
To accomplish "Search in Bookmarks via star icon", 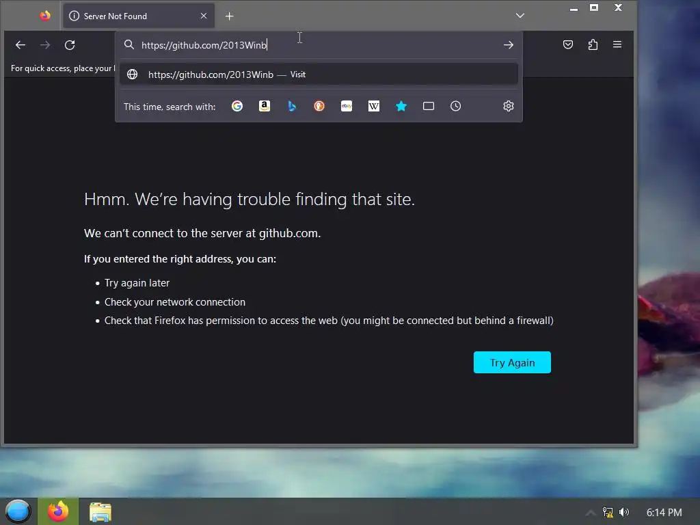I will coord(401,106).
